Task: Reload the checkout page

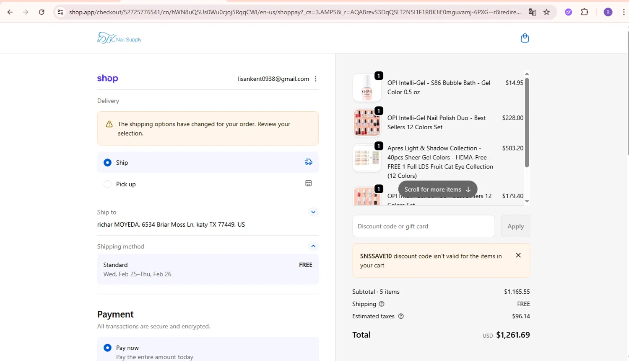Action: click(42, 12)
